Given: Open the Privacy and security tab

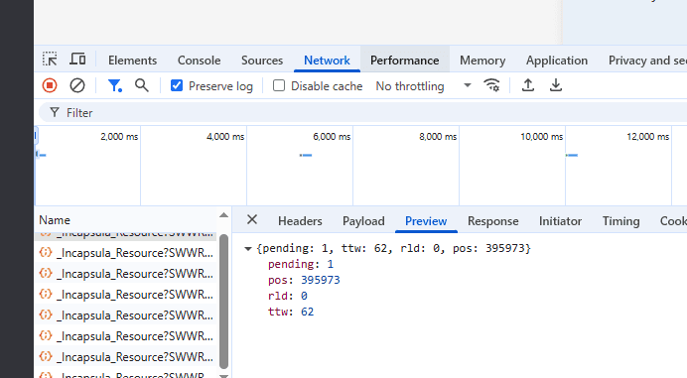Looking at the screenshot, I should (x=647, y=61).
